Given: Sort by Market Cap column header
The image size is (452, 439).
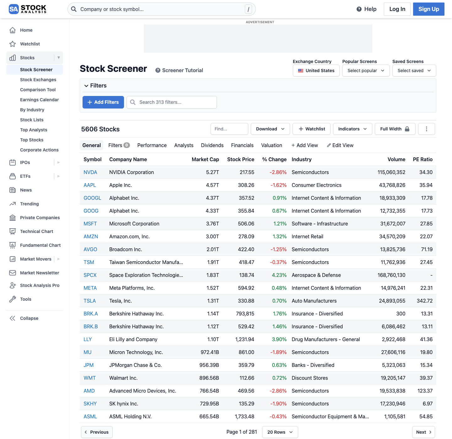Looking at the screenshot, I should click(205, 159).
